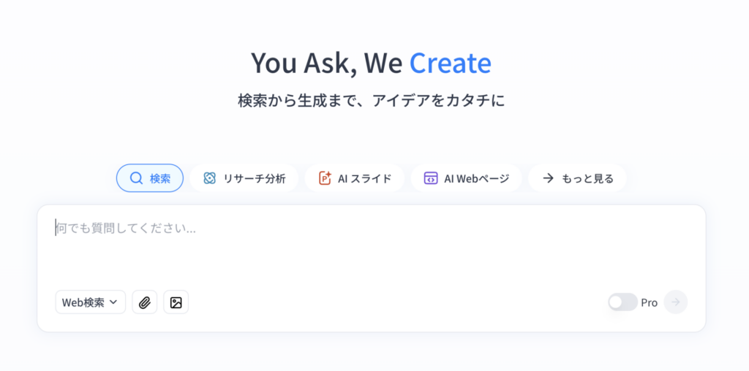Choose the AI Webページ text label
The height and width of the screenshot is (371, 749).
(x=477, y=179)
